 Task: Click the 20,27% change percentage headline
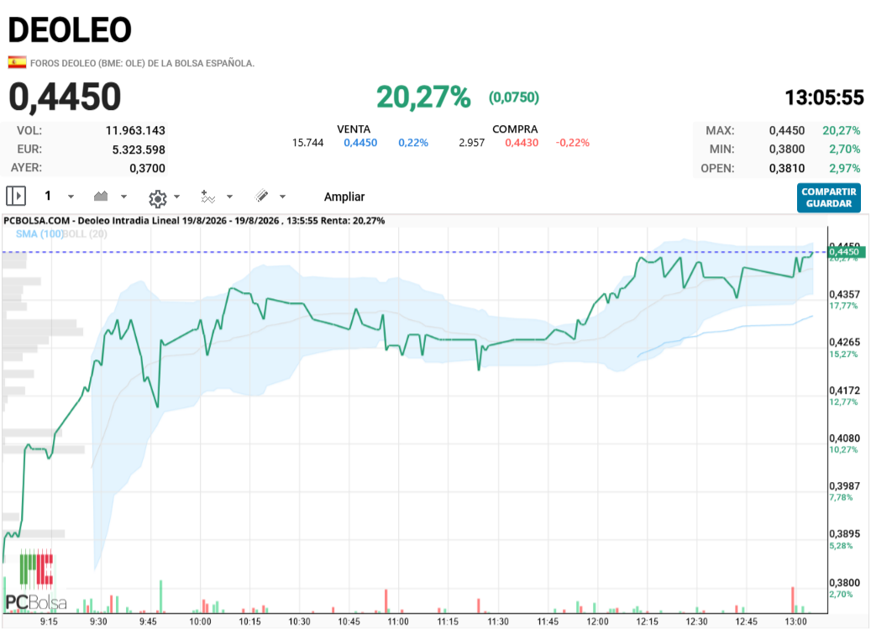click(x=424, y=97)
